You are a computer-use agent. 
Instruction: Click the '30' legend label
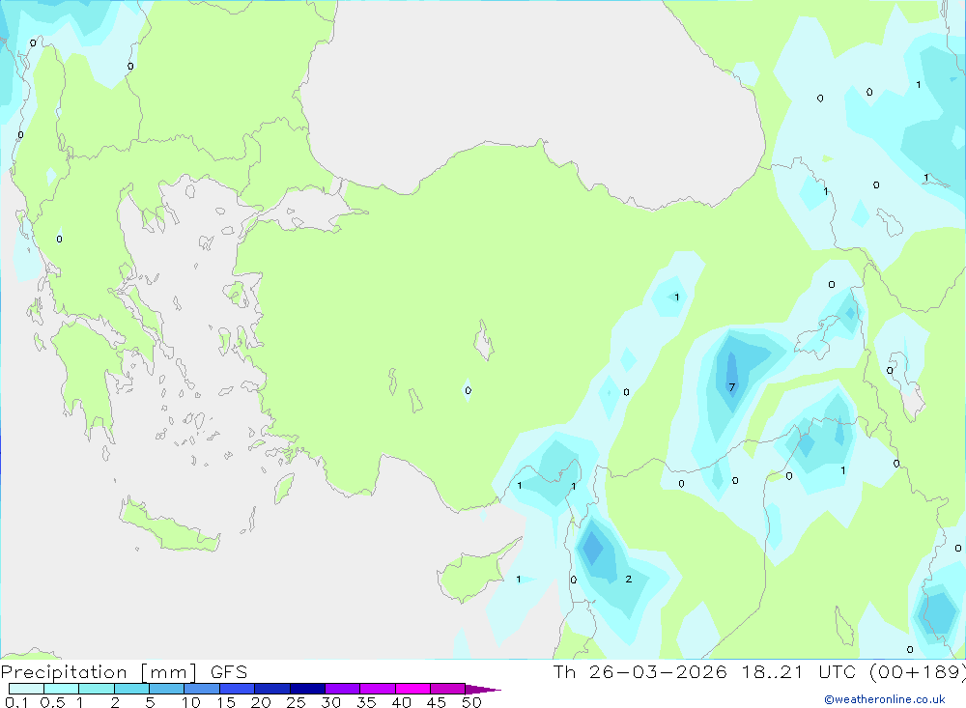point(330,702)
